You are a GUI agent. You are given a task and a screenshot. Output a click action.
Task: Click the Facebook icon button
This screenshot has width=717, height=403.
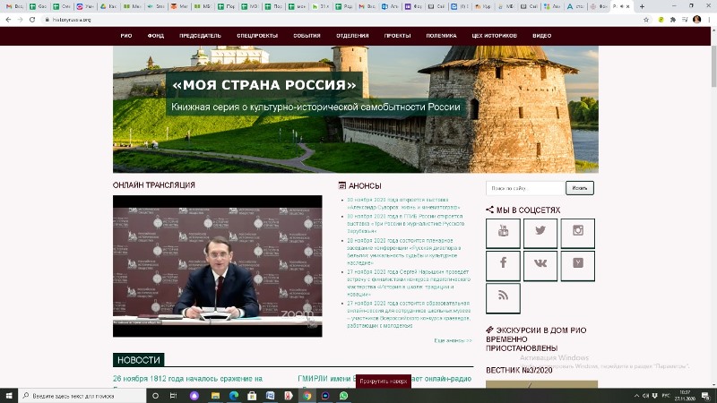click(503, 265)
